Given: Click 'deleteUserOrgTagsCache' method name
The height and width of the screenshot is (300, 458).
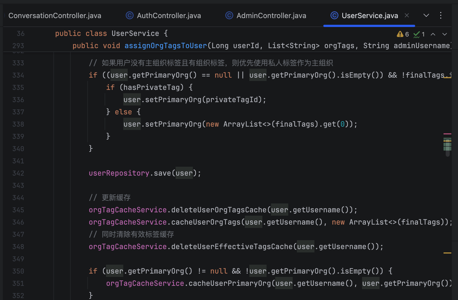Looking at the screenshot, I should pos(219,210).
